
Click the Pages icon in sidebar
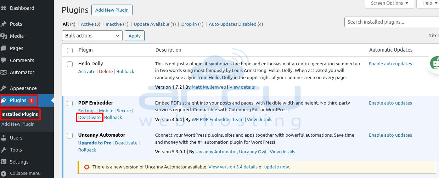coord(4,48)
